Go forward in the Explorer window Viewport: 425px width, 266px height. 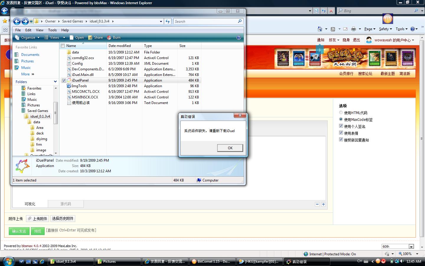click(25, 21)
